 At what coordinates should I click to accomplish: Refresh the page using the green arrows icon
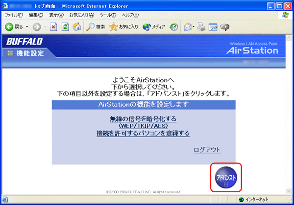(65, 27)
